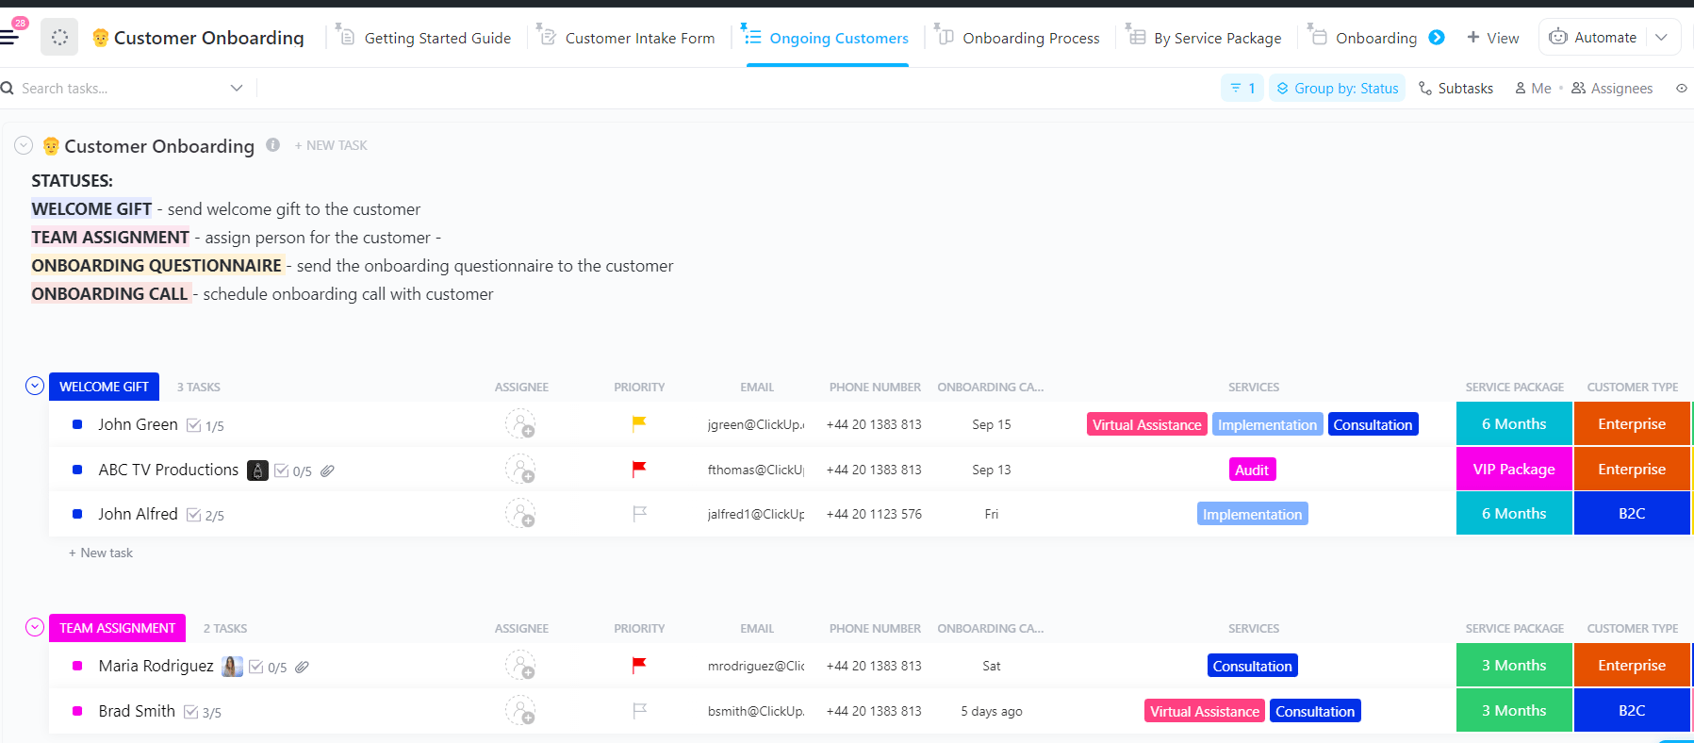The width and height of the screenshot is (1694, 743).
Task: Click the dark icon beside ABC TV Productions
Action: point(257,471)
